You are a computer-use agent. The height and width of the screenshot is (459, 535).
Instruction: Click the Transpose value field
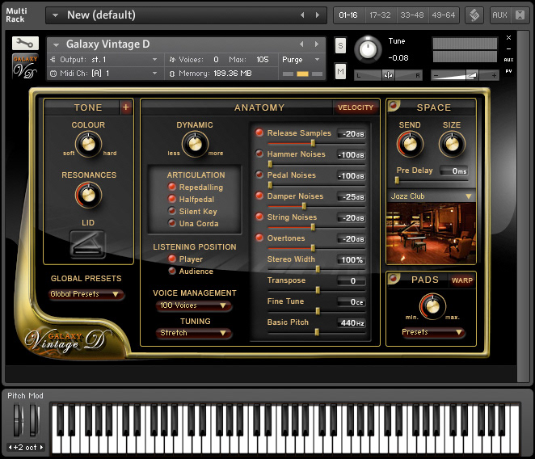[x=352, y=280]
